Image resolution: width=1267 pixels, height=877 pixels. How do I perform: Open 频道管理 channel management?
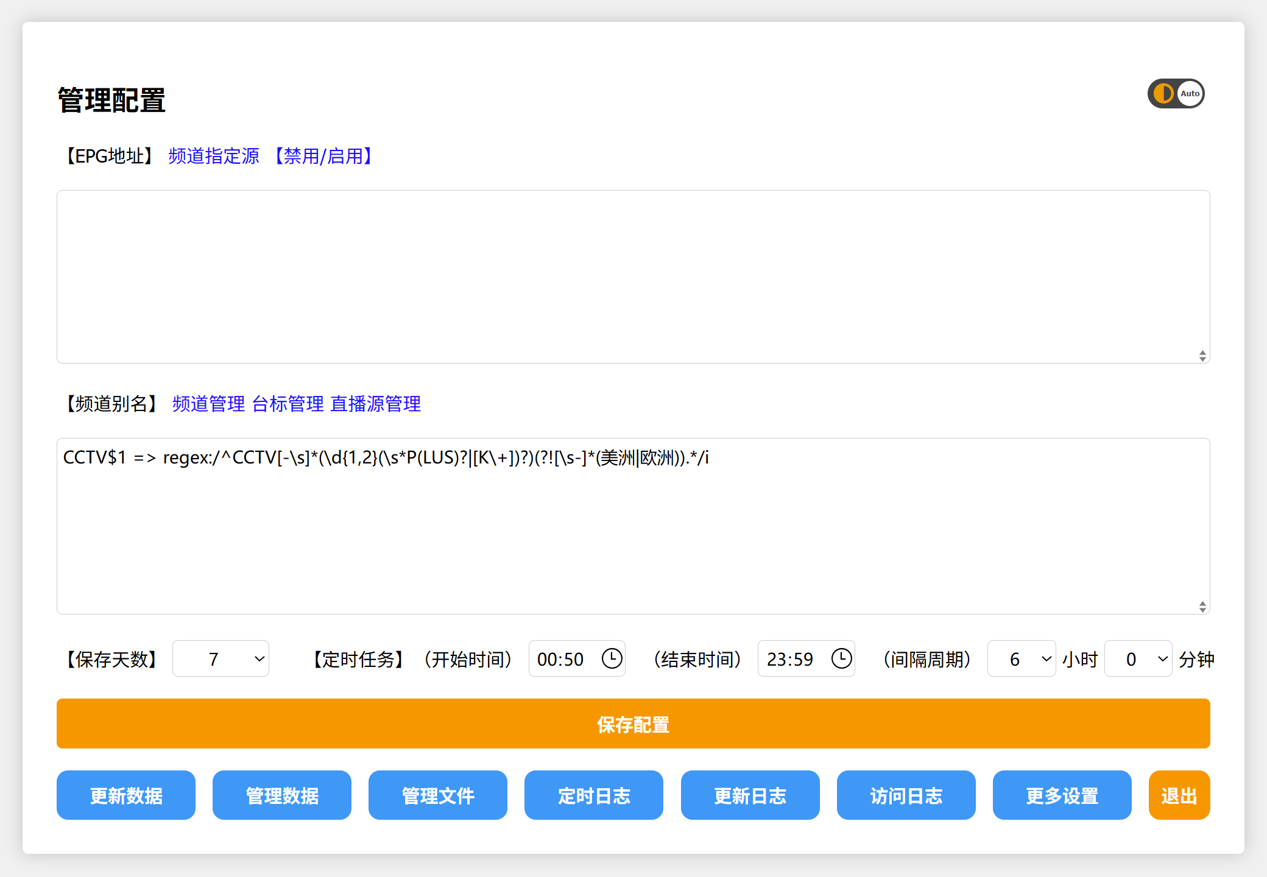pyautogui.click(x=208, y=404)
